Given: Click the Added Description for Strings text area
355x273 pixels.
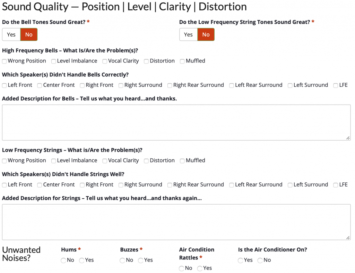Looking at the screenshot, I should point(176,222).
